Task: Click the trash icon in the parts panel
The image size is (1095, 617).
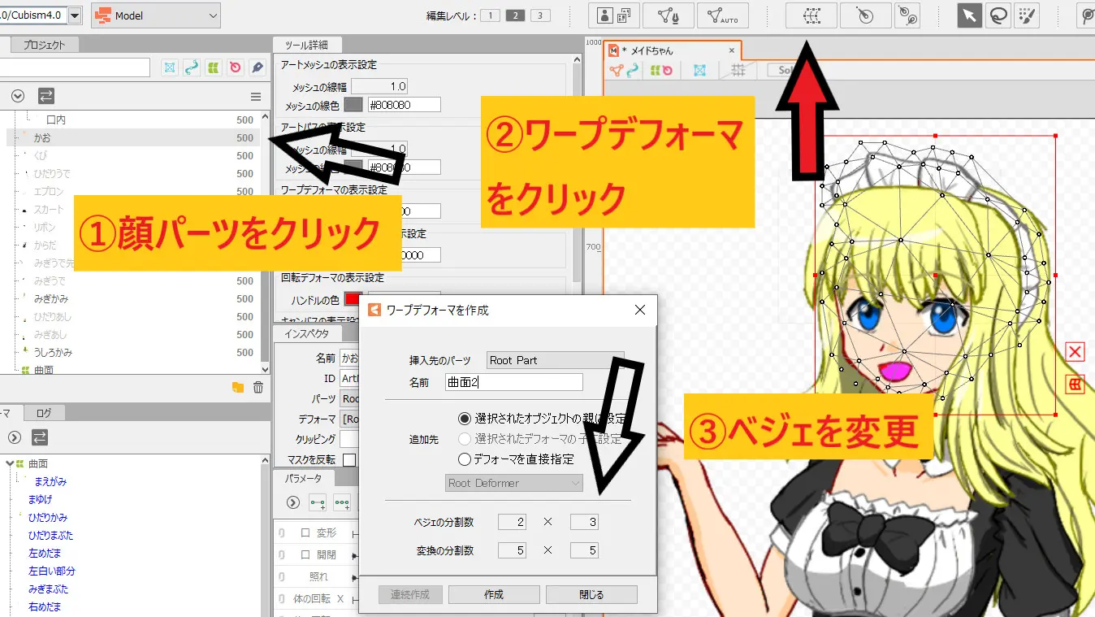Action: coord(258,388)
